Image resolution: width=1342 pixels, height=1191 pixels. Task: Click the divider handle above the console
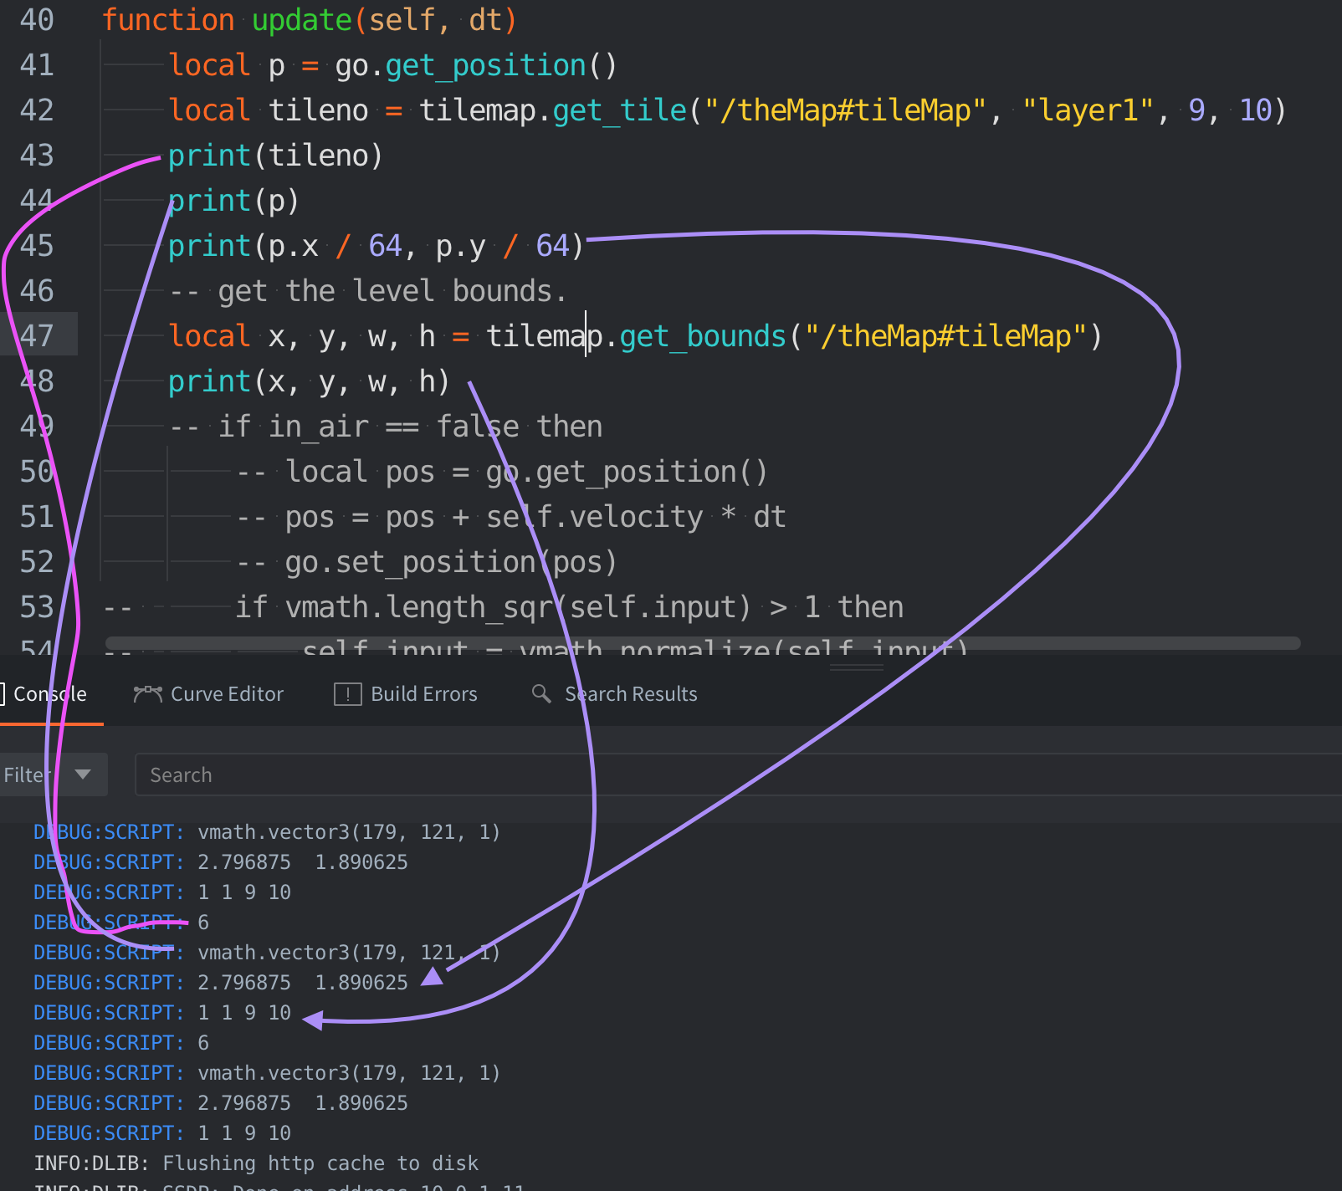[x=856, y=667]
